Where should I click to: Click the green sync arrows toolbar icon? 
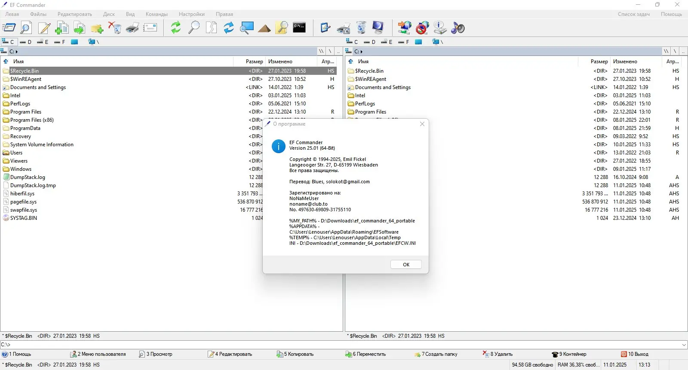[176, 28]
